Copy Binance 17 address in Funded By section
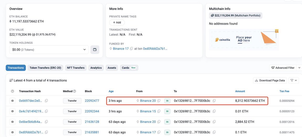 [132, 49]
